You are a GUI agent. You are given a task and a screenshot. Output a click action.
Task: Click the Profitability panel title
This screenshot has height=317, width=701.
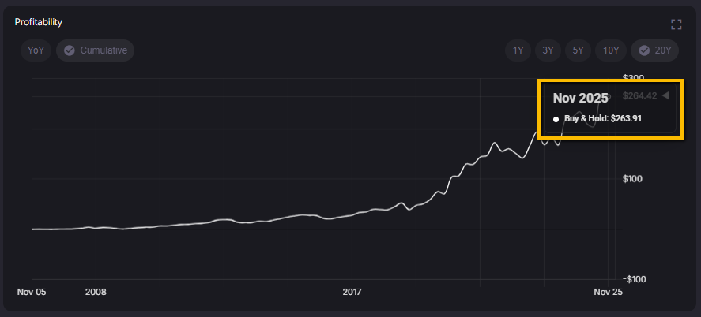click(x=39, y=22)
